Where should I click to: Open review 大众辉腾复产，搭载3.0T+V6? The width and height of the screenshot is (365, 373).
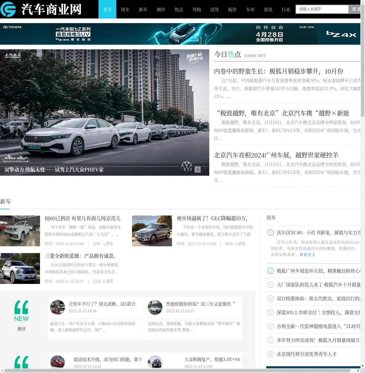point(212,359)
